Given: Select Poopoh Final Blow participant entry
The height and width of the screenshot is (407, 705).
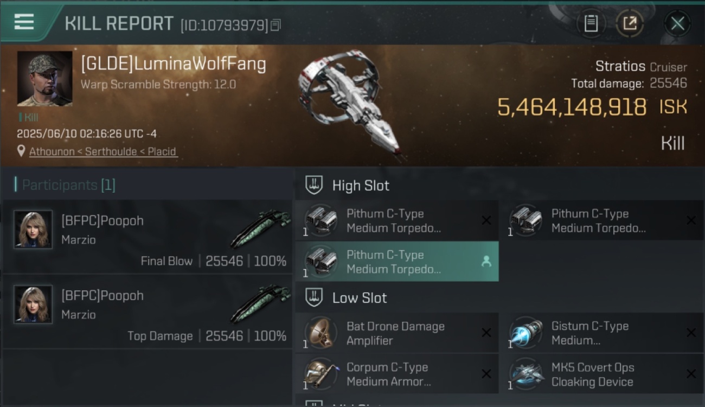Looking at the screenshot, I should [x=148, y=237].
